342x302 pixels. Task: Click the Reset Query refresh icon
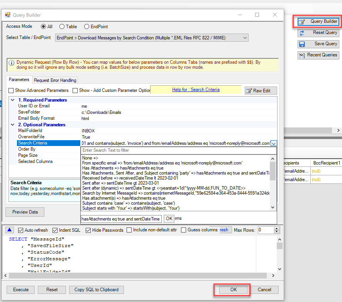302,33
